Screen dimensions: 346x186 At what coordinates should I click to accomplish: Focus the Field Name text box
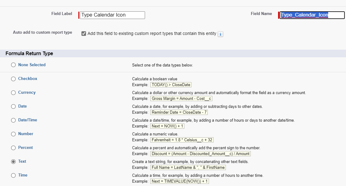point(312,15)
